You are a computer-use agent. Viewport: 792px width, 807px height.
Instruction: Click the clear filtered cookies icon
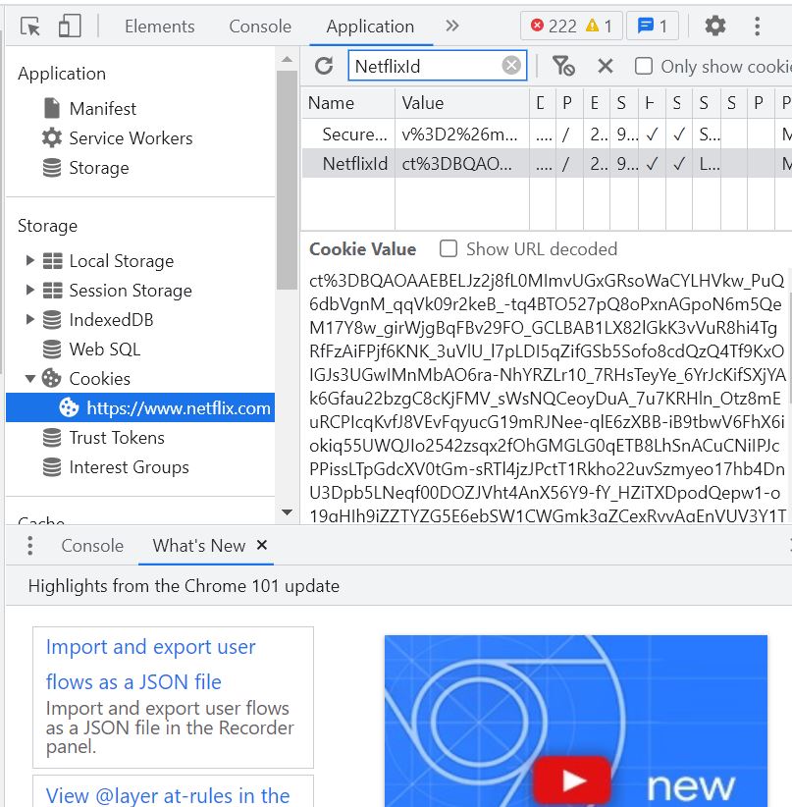pos(562,66)
